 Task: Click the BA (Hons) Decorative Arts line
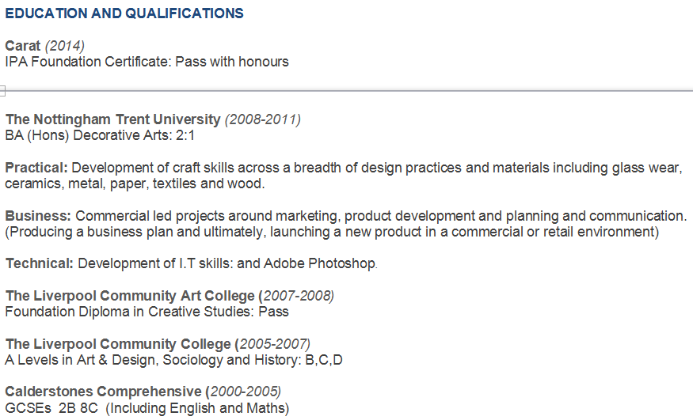(x=100, y=135)
